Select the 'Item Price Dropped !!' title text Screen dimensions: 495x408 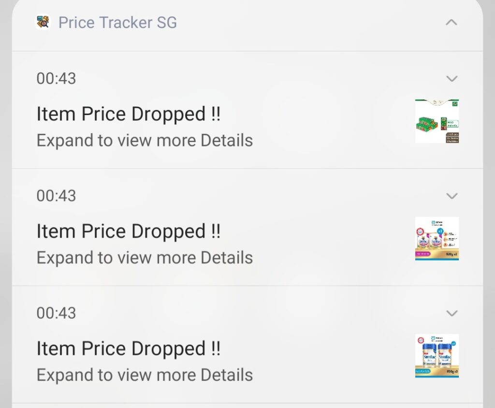click(129, 114)
